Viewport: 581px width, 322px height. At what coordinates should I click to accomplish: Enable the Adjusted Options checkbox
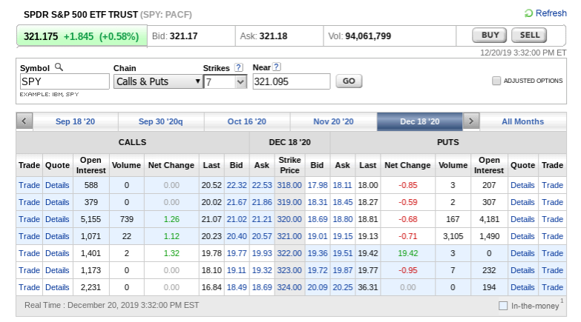pyautogui.click(x=496, y=81)
